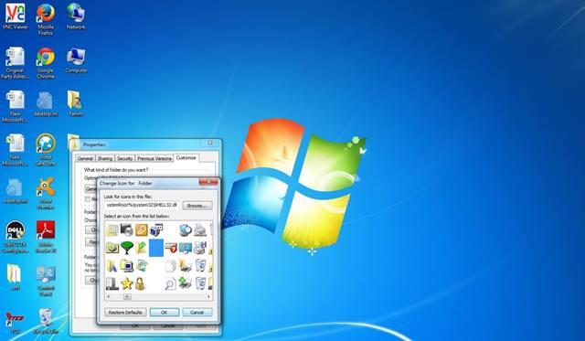
Task: Choose the gold padlock icon
Action: tap(140, 283)
